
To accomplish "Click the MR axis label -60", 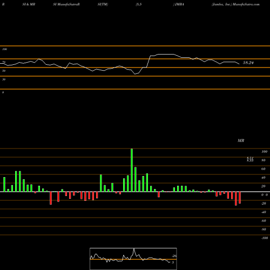I will pyautogui.click(x=264, y=221).
